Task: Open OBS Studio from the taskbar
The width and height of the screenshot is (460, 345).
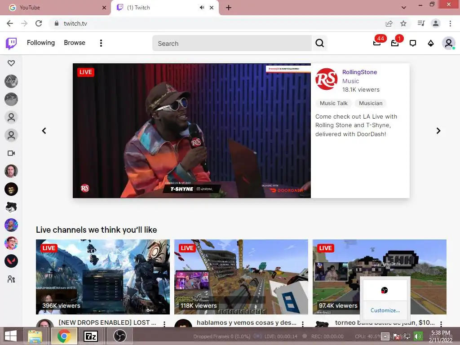Action: [119, 336]
